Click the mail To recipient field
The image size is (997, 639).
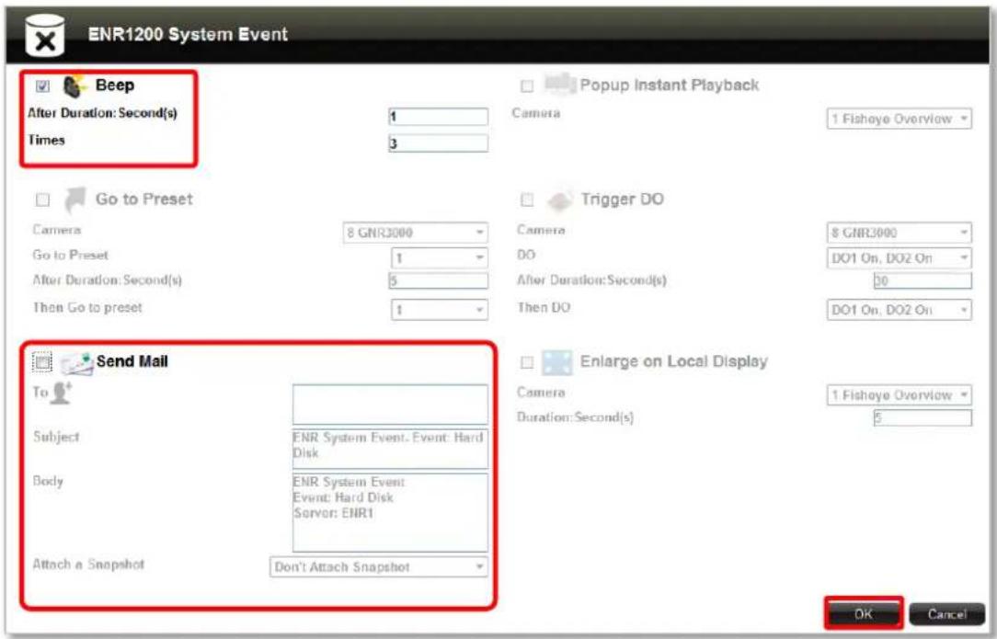point(390,404)
